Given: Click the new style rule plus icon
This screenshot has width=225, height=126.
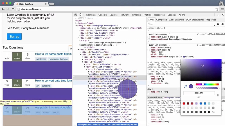Looking at the screenshot, I should point(213,24).
